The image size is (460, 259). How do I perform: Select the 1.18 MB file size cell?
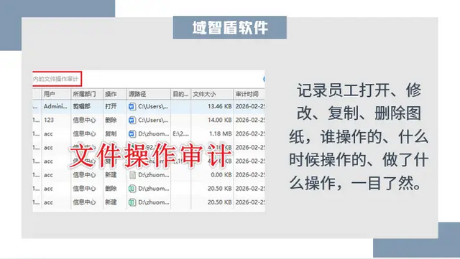pos(221,134)
